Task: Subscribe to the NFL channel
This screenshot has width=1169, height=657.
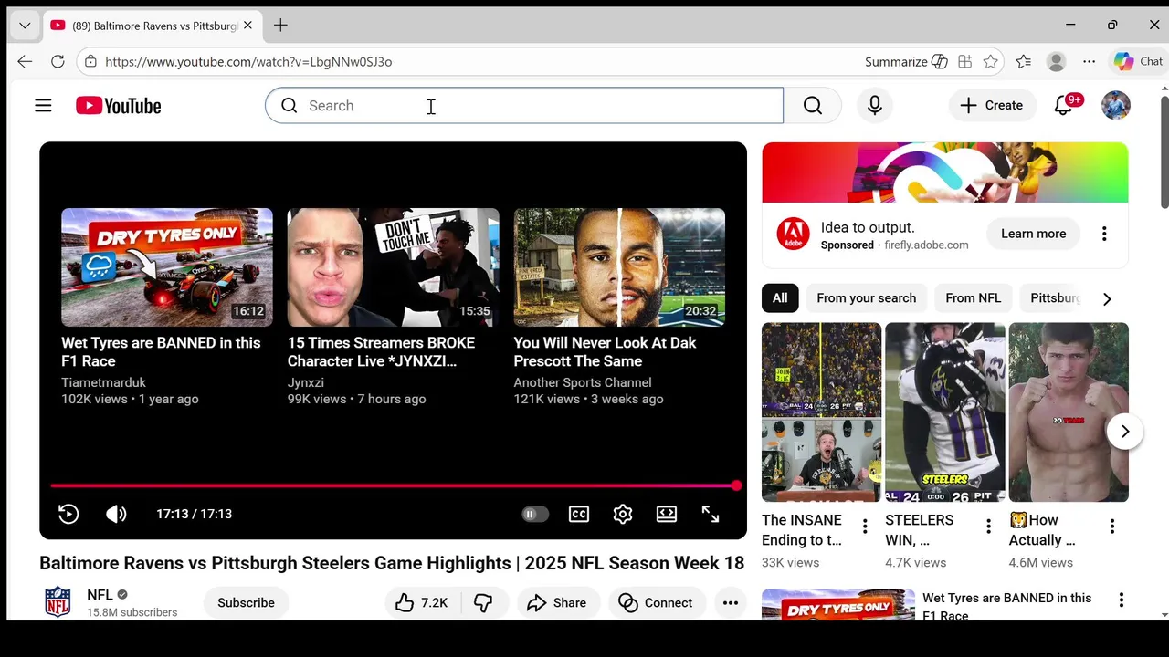Action: (x=246, y=603)
